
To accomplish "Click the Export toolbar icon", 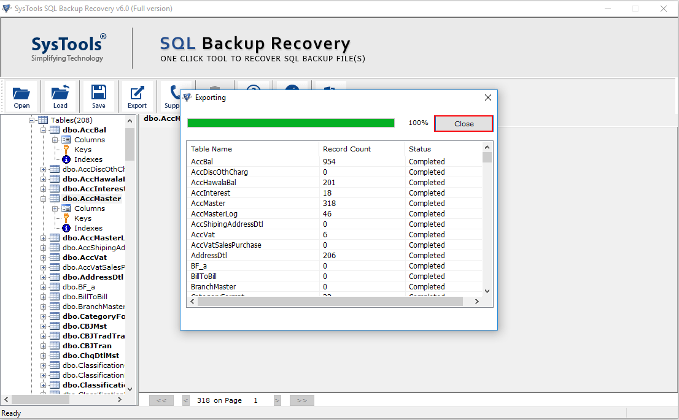I will (x=138, y=97).
